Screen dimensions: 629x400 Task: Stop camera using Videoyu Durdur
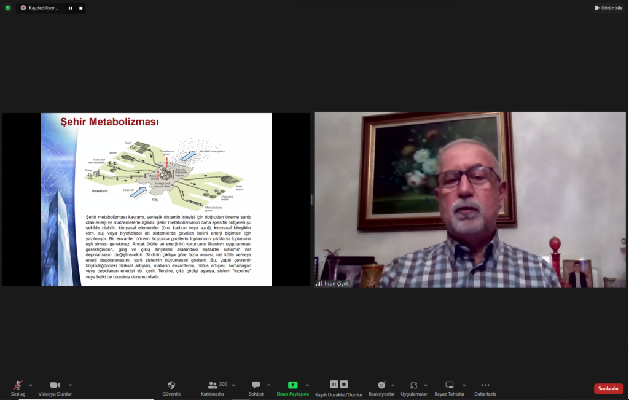55,385
